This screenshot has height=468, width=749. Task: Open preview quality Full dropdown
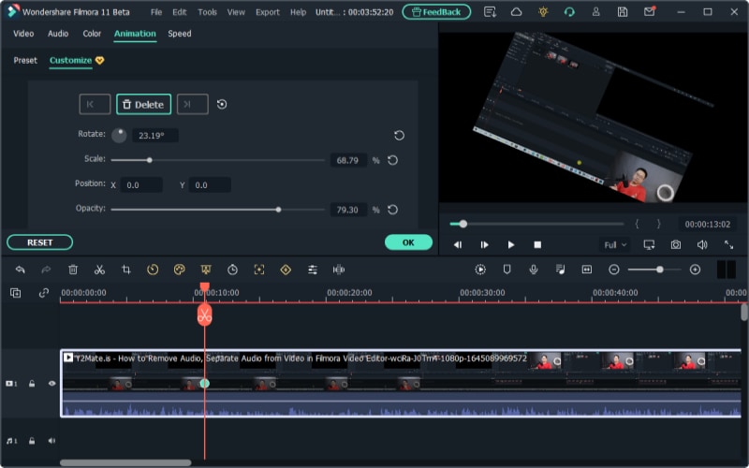pos(614,245)
